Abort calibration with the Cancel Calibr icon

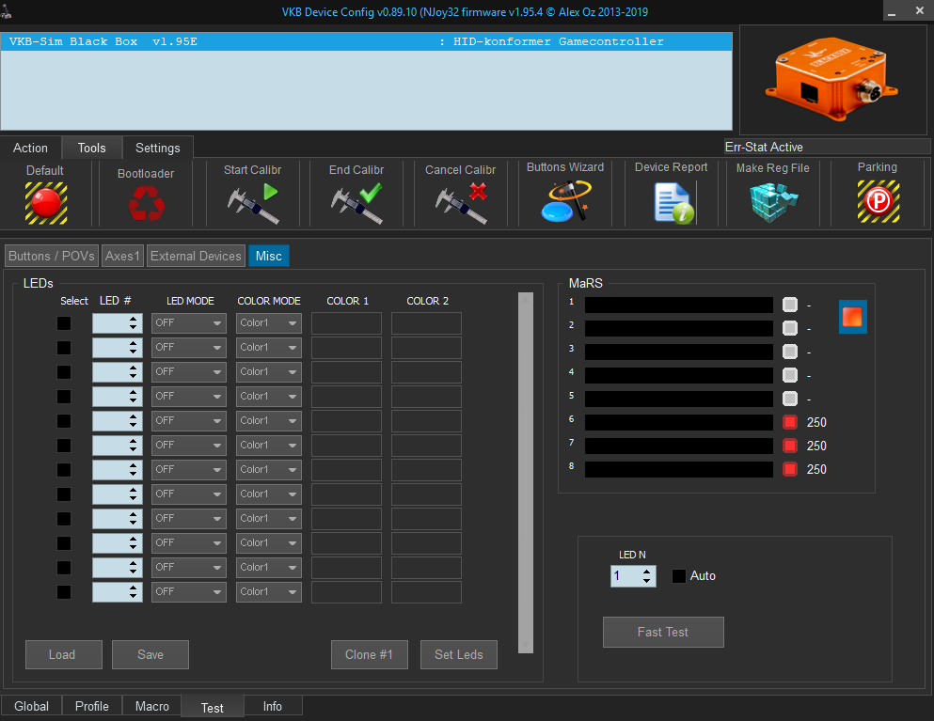[x=461, y=204]
